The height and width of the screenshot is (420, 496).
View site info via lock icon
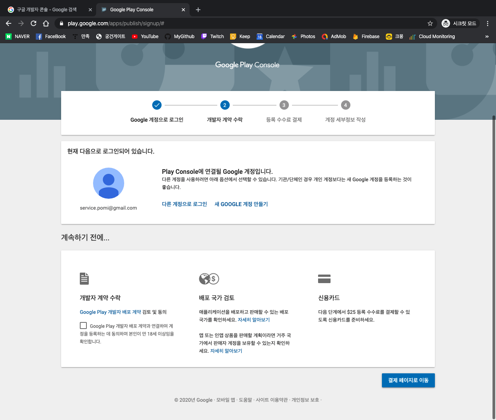[x=61, y=23]
